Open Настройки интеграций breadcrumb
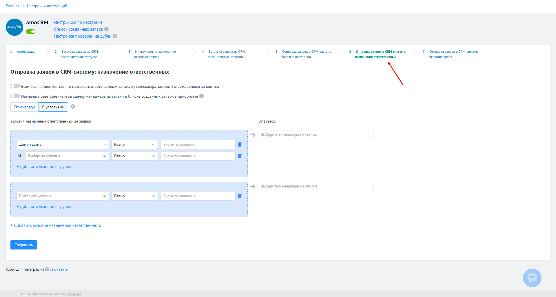Viewport: 556px width, 297px height. click(47, 6)
